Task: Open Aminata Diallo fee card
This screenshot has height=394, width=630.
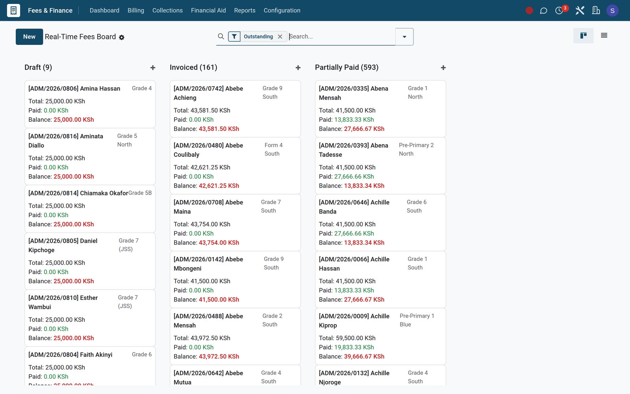Action: [90, 156]
